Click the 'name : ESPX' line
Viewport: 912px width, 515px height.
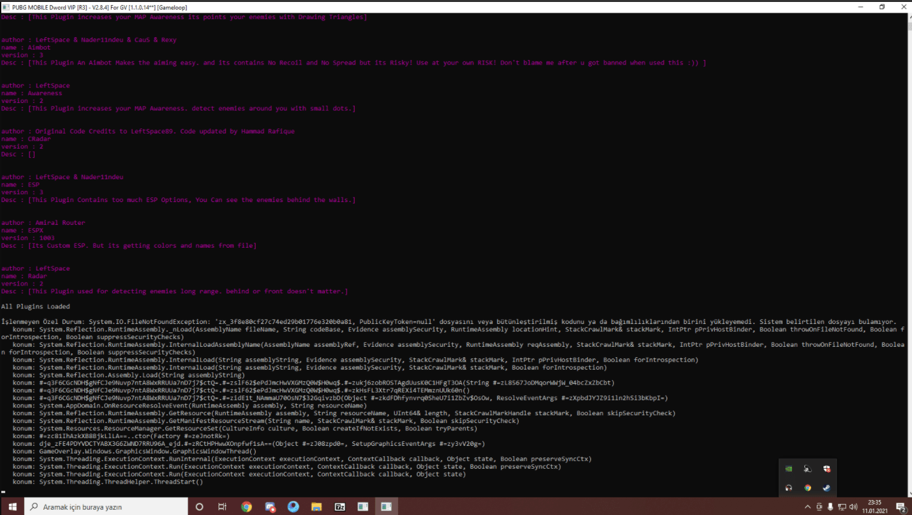coord(22,231)
